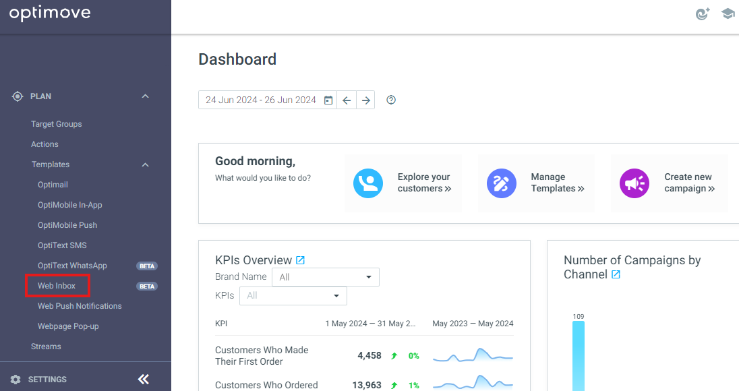Open the KPIs dropdown
This screenshot has width=739, height=391.
tap(293, 296)
